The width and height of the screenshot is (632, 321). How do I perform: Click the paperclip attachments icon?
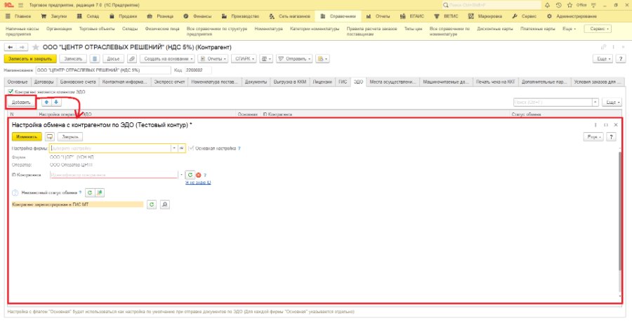(x=132, y=59)
